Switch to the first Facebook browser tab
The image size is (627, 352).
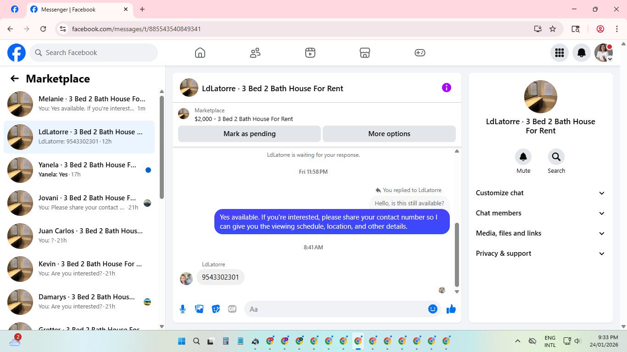click(15, 9)
